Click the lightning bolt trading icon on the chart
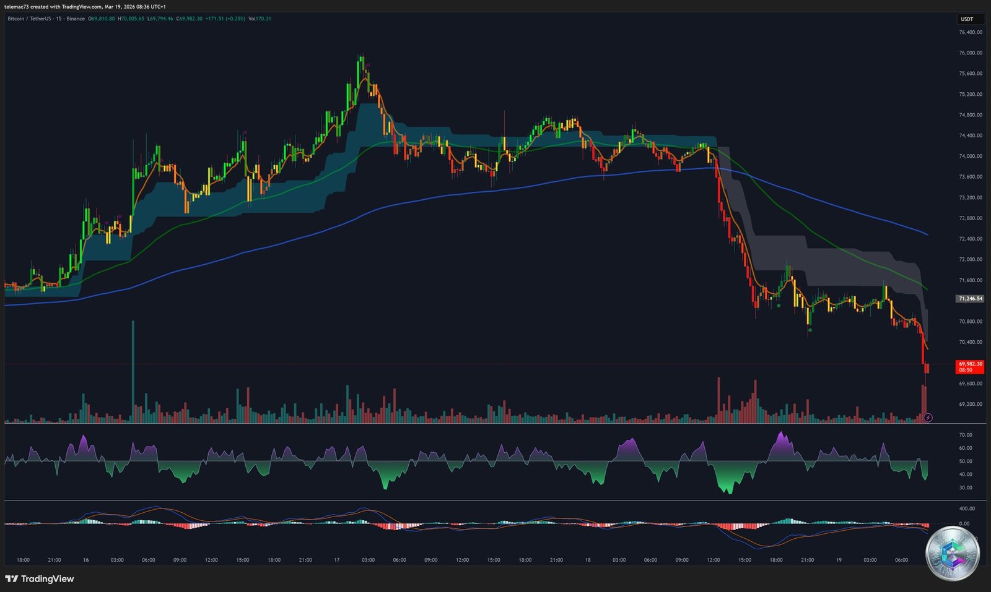991x592 pixels. tap(927, 418)
